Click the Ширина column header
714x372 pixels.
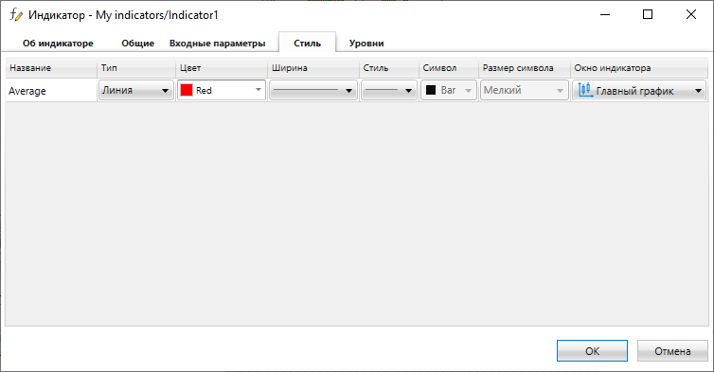point(313,68)
